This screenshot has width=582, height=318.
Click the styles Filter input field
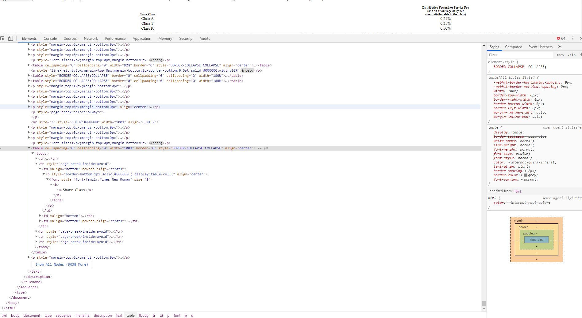coord(521,55)
